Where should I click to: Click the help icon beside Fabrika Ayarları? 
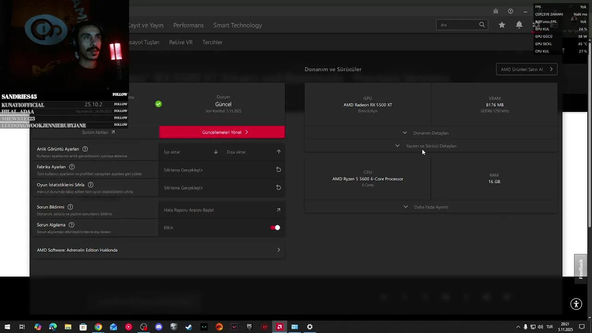point(72,166)
